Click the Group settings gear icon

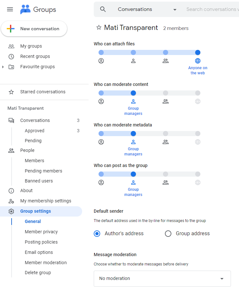[x=11, y=211]
